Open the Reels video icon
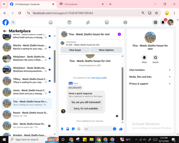The image size is (179, 143). 69,23
